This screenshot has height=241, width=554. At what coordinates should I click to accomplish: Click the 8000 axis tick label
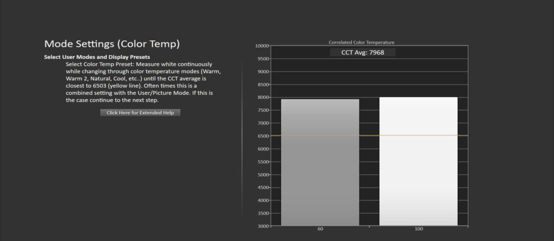pyautogui.click(x=262, y=98)
